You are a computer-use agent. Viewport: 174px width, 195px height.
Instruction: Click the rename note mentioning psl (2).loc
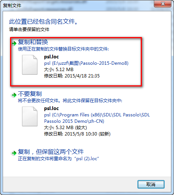(x=58, y=159)
